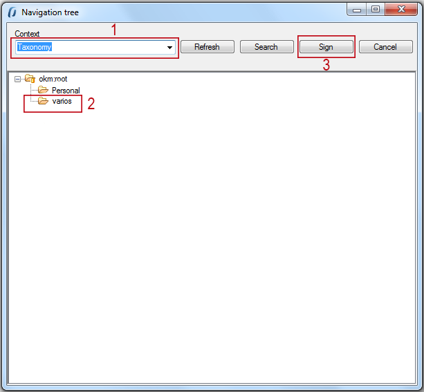Click the Sign button
The height and width of the screenshot is (392, 424).
326,47
